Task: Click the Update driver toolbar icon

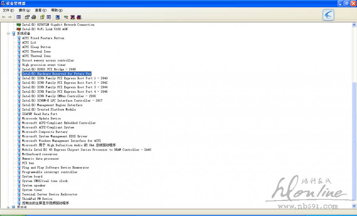Action: pyautogui.click(x=66, y=17)
